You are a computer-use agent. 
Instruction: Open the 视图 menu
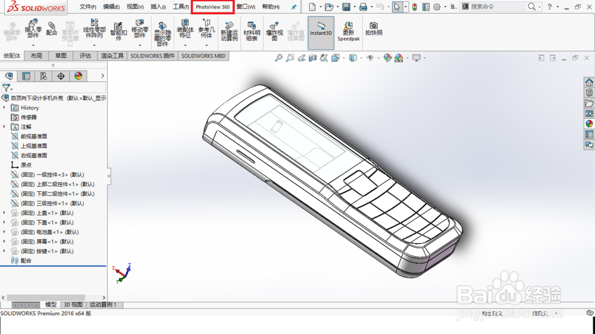[x=134, y=7]
